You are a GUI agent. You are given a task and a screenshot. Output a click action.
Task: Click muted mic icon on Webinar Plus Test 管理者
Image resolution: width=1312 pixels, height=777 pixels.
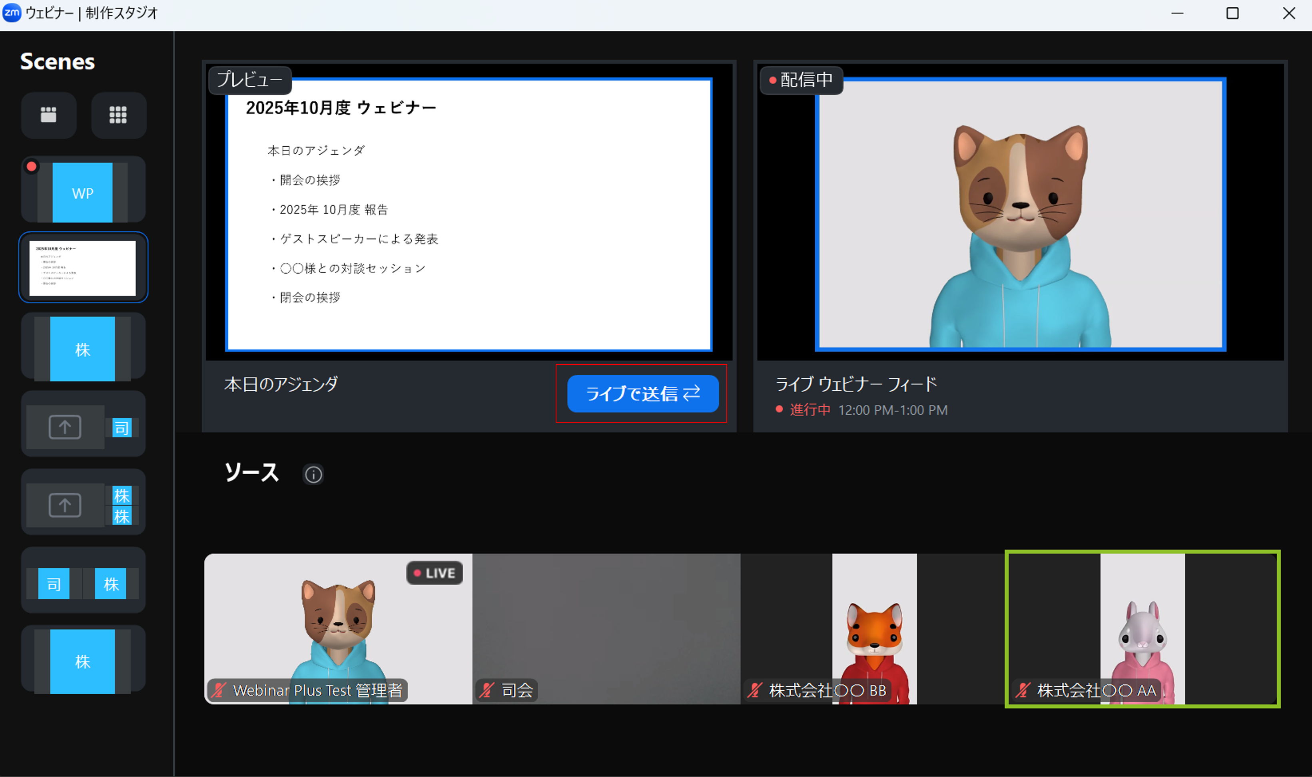point(219,690)
